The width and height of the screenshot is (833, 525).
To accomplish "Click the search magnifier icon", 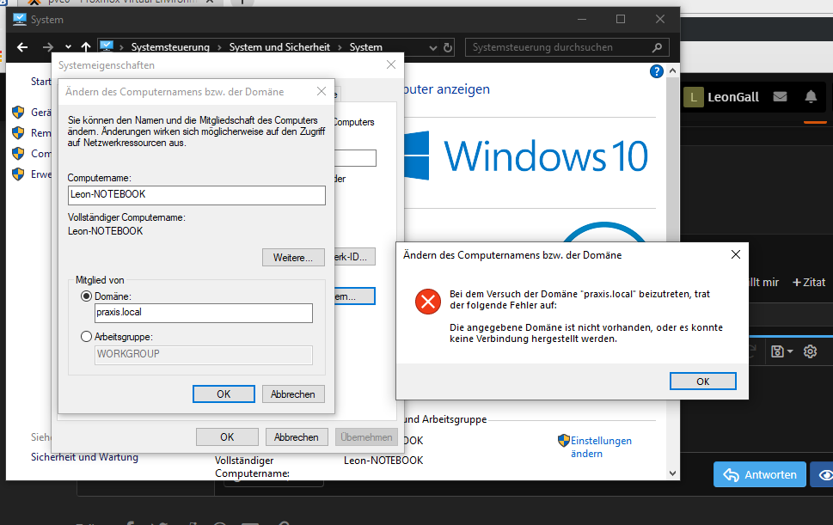I will [657, 47].
